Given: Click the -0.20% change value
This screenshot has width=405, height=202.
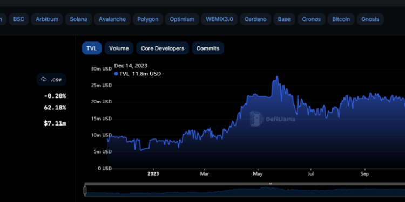Looking at the screenshot, I should tap(55, 96).
